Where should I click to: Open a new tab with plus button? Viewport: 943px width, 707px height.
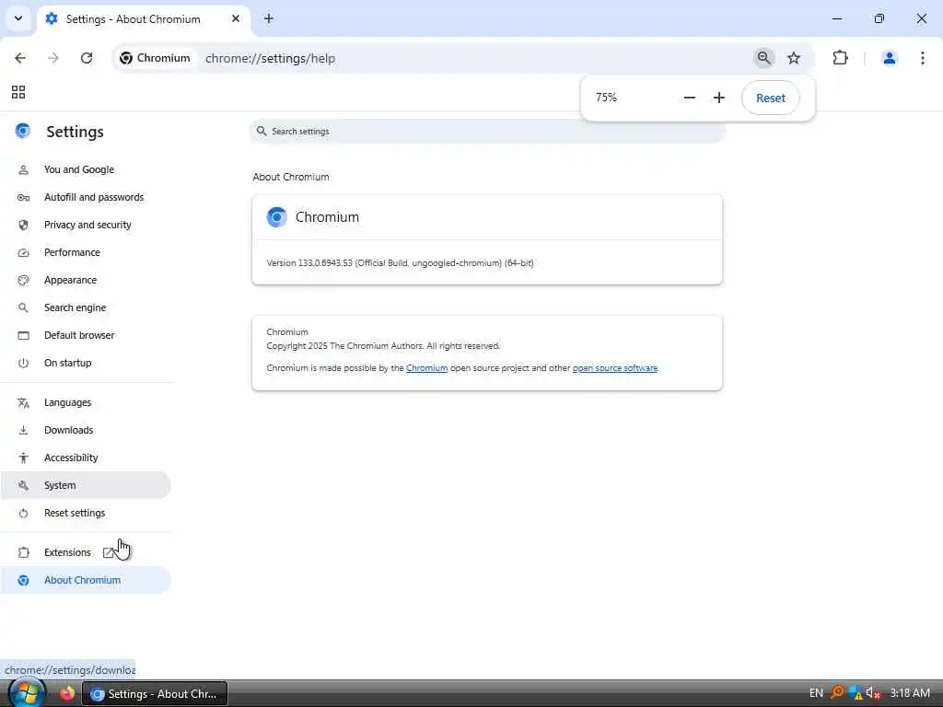click(269, 18)
